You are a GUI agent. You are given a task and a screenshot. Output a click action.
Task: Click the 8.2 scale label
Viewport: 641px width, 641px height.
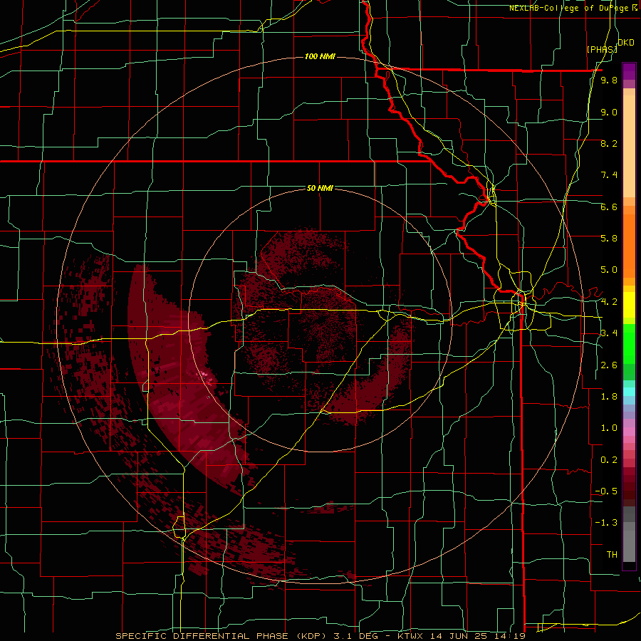pos(609,143)
